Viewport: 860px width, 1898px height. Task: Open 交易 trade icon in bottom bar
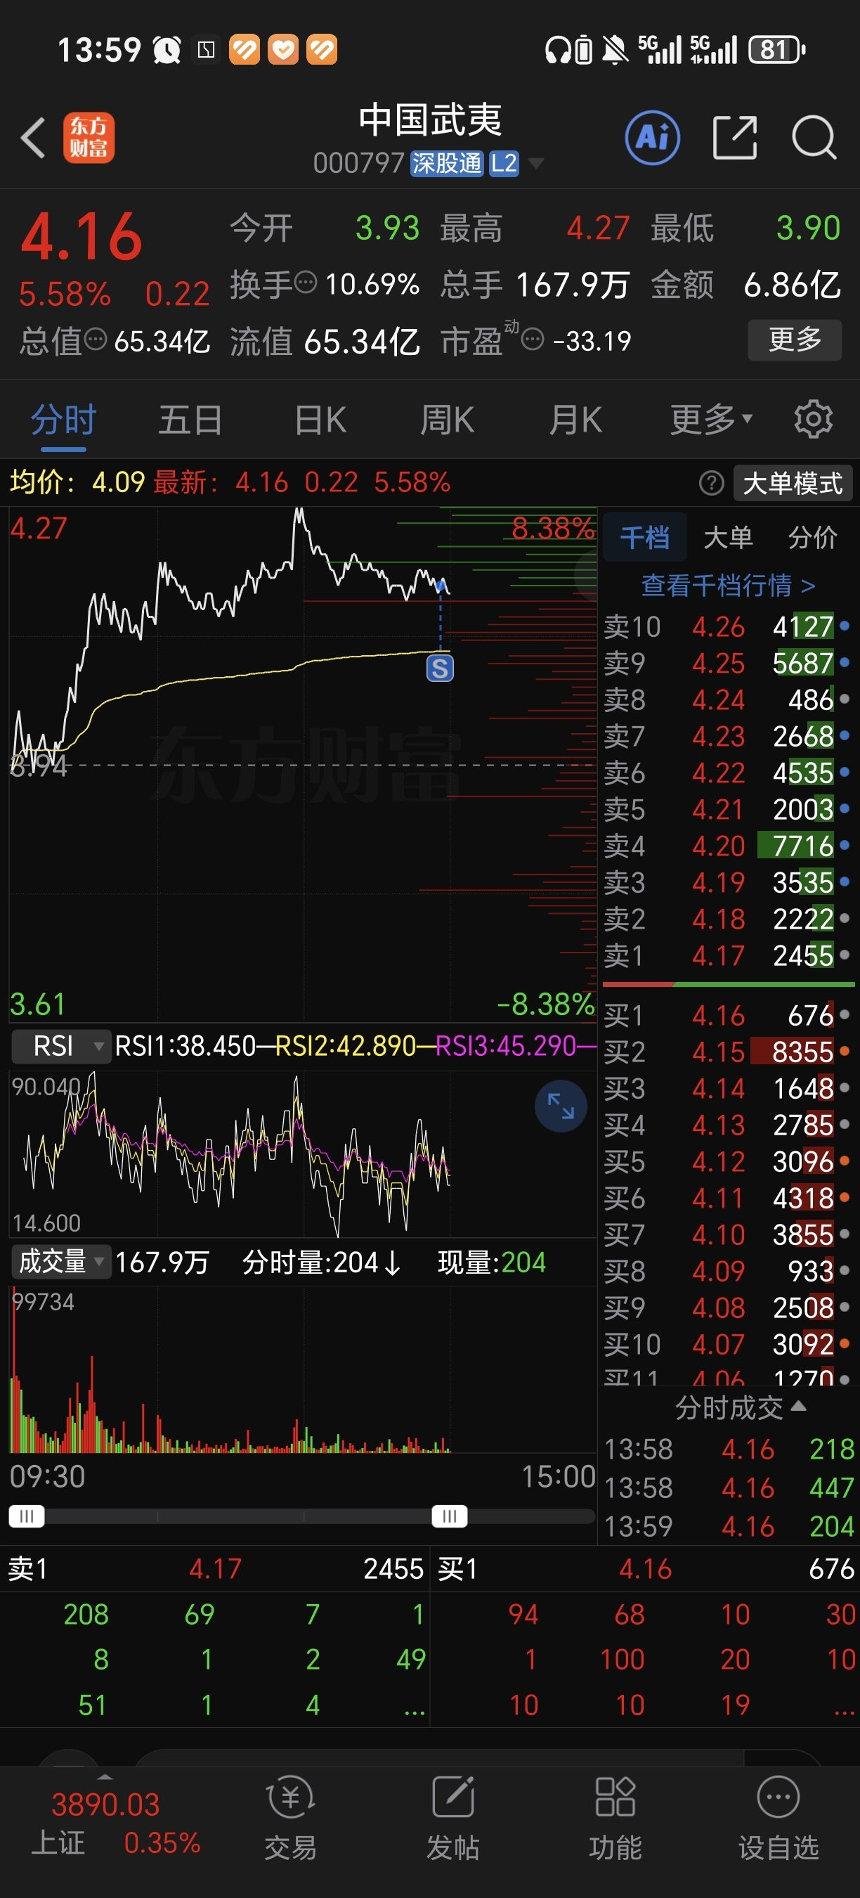point(290,1817)
